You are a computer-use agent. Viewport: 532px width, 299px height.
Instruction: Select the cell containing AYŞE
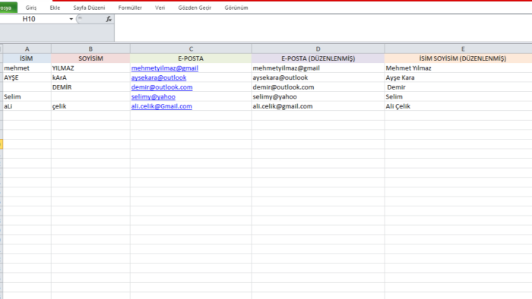(x=27, y=77)
